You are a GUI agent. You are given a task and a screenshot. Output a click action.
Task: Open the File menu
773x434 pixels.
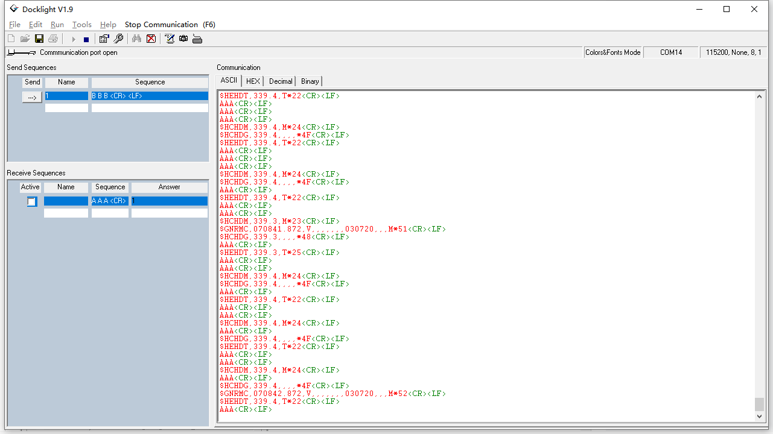(14, 25)
